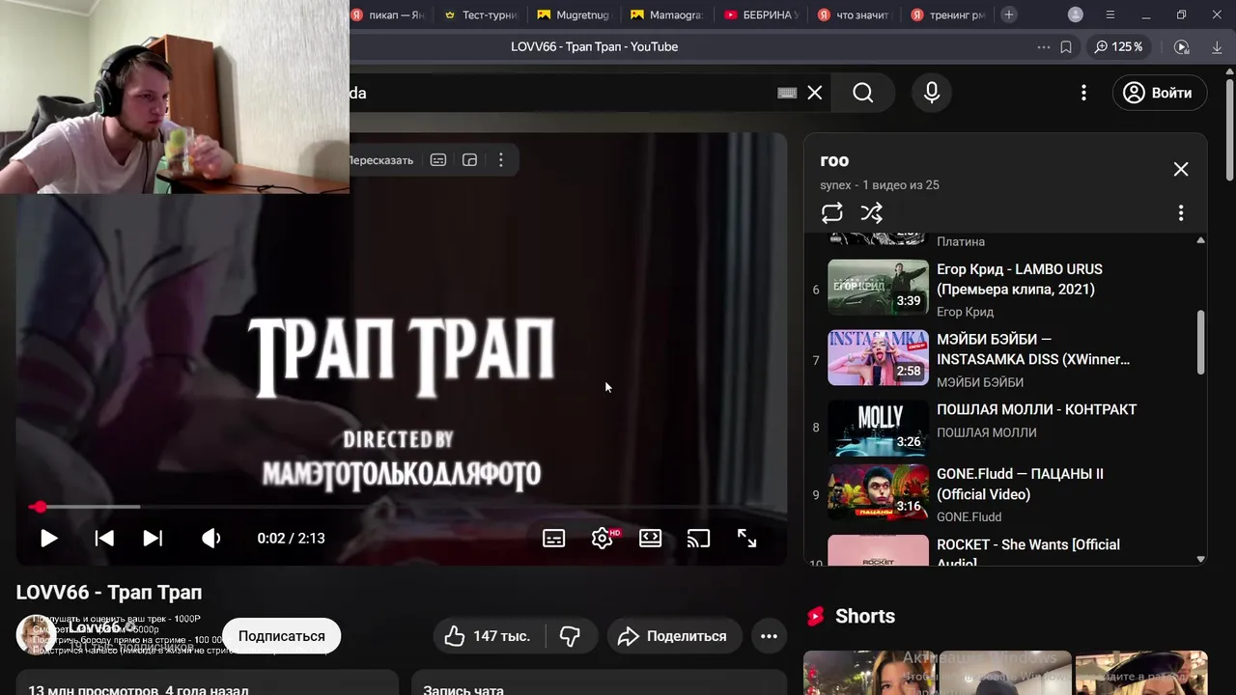Open a new browser tab
Viewport: 1236px width, 695px height.
[x=1009, y=14]
